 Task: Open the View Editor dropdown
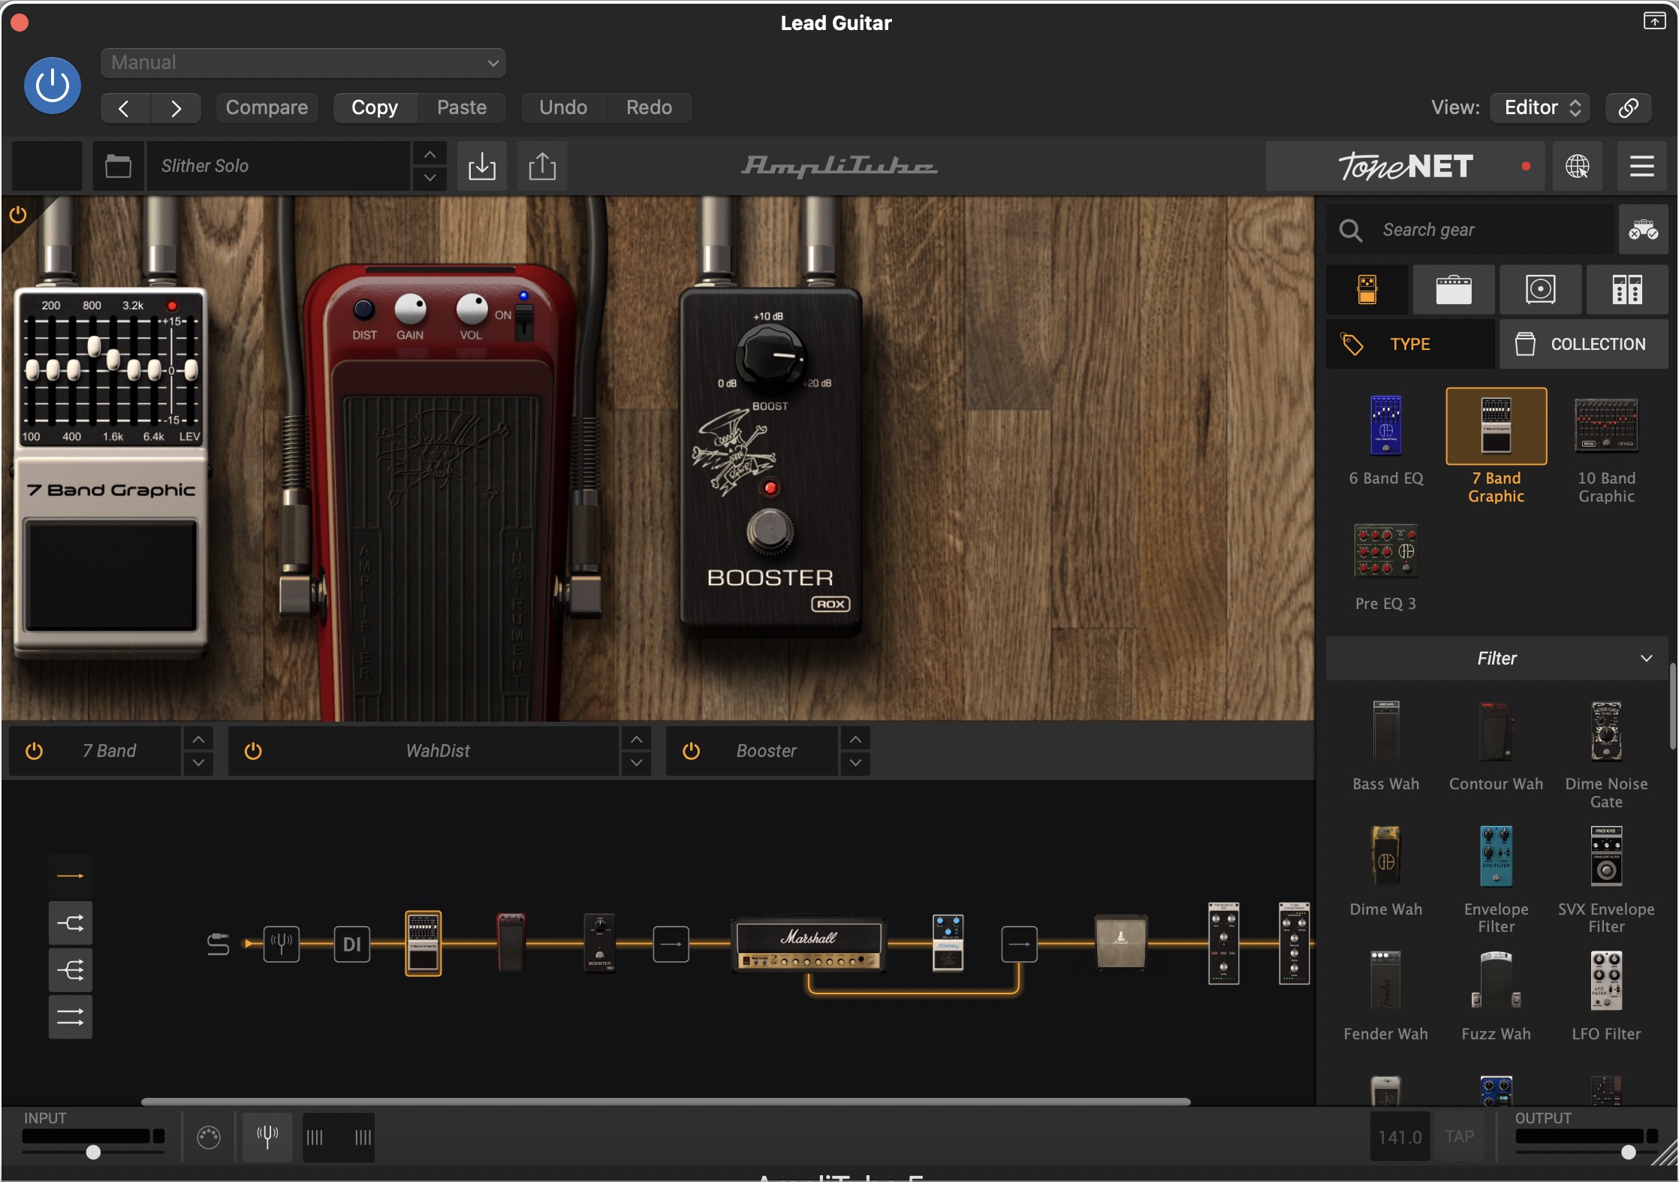pos(1542,107)
